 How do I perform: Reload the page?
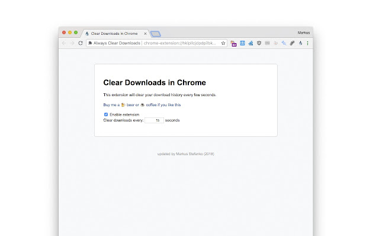(x=81, y=43)
